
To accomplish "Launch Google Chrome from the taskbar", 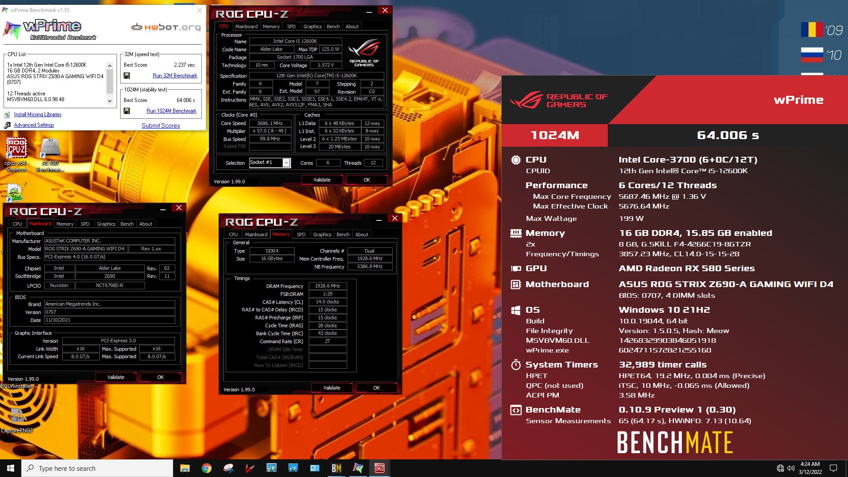I will pos(206,468).
